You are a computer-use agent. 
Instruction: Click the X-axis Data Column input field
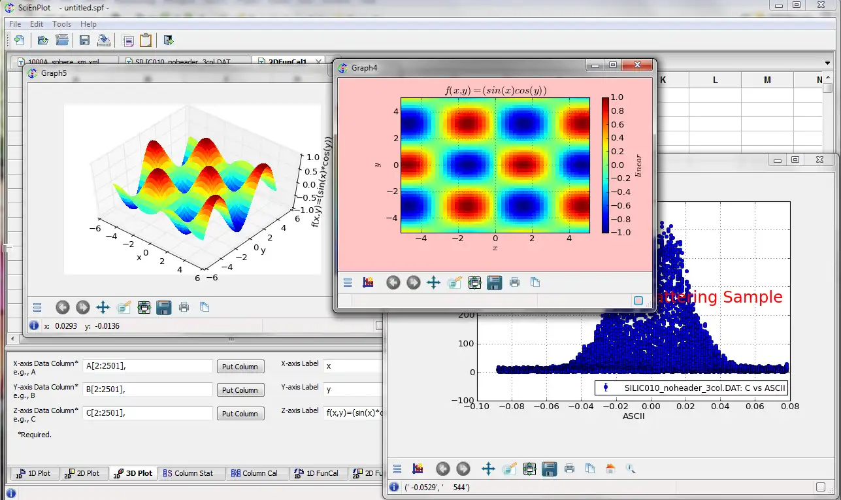[148, 366]
